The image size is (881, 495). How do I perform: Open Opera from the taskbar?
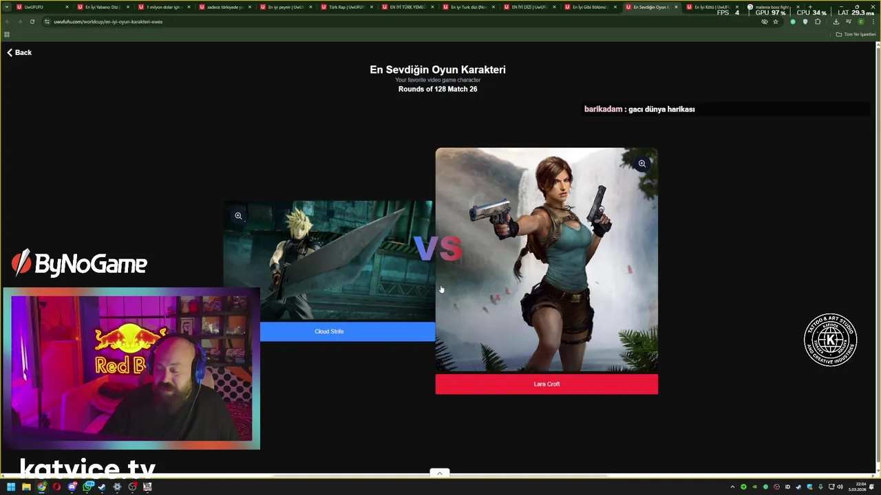click(56, 487)
